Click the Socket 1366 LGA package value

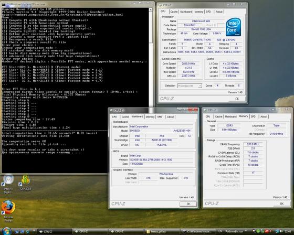201,29
